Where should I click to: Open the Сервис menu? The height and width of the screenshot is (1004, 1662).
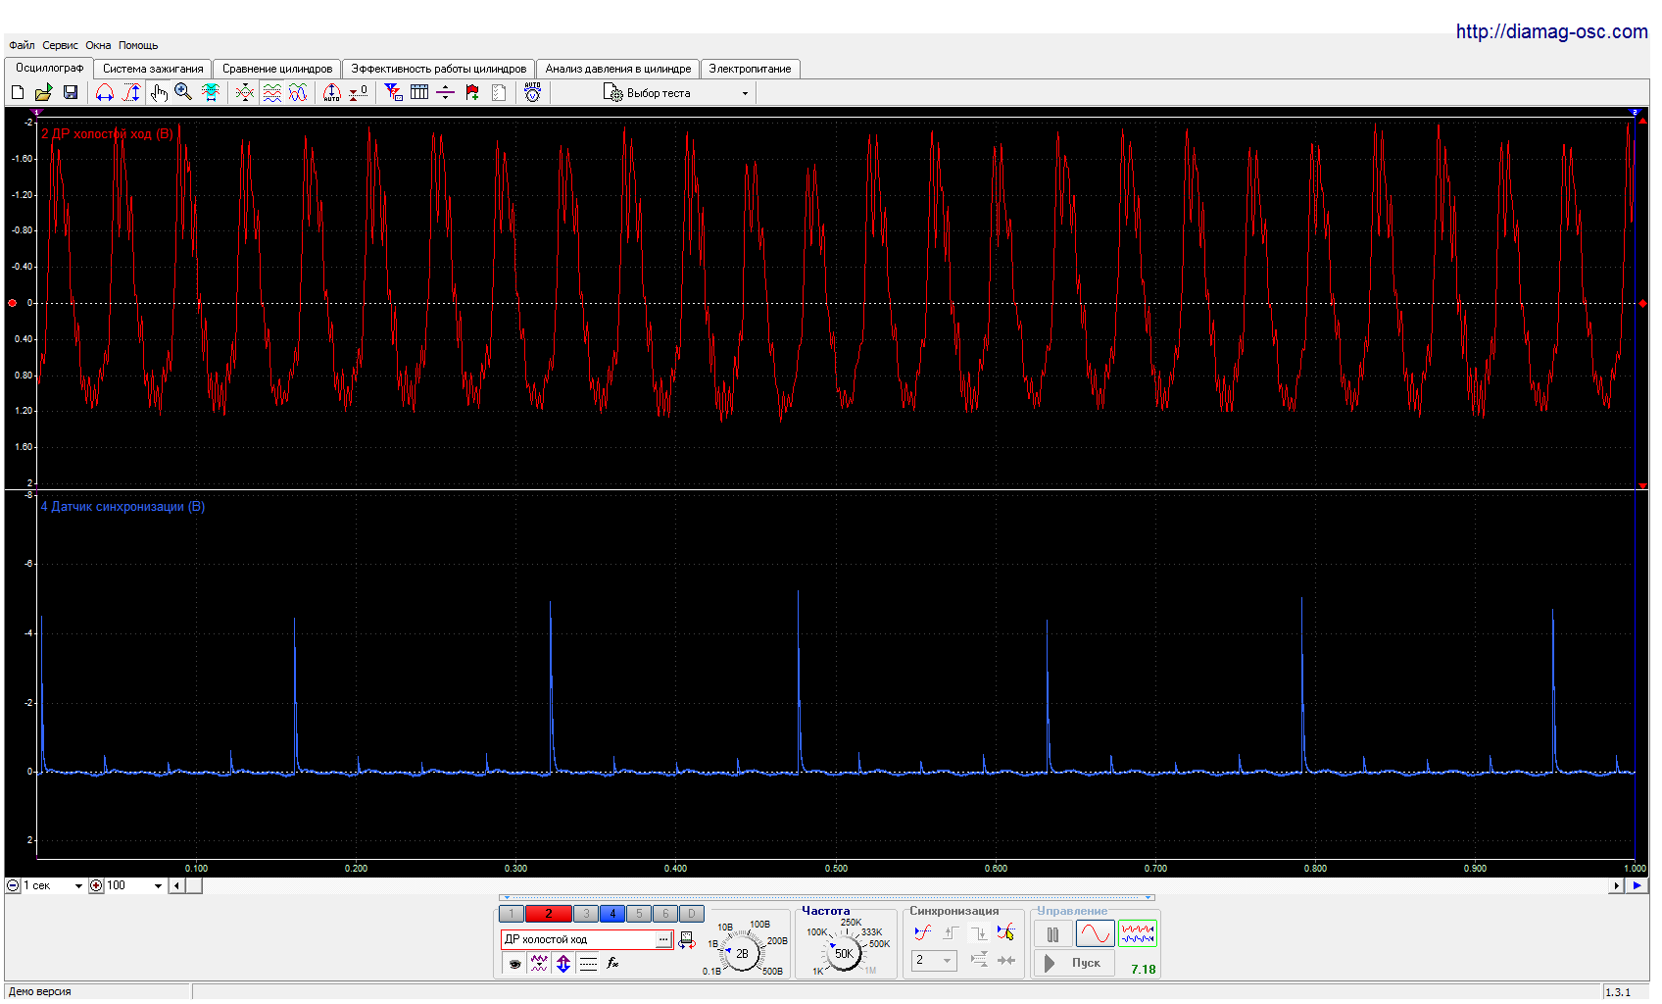click(60, 45)
